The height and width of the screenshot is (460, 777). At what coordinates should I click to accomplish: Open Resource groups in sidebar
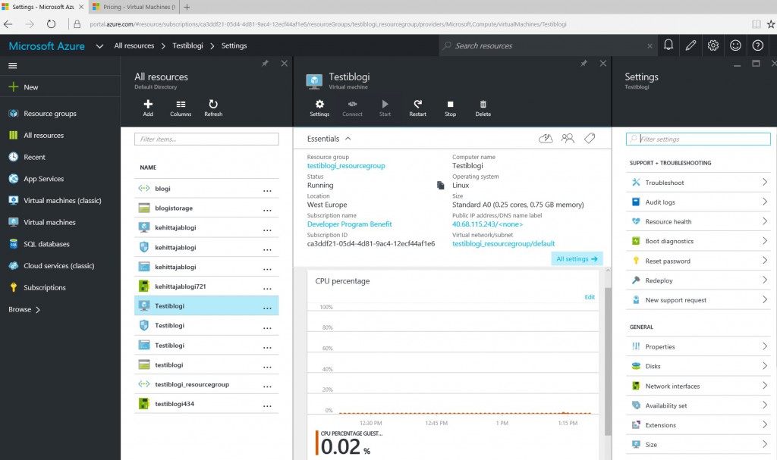click(x=60, y=114)
